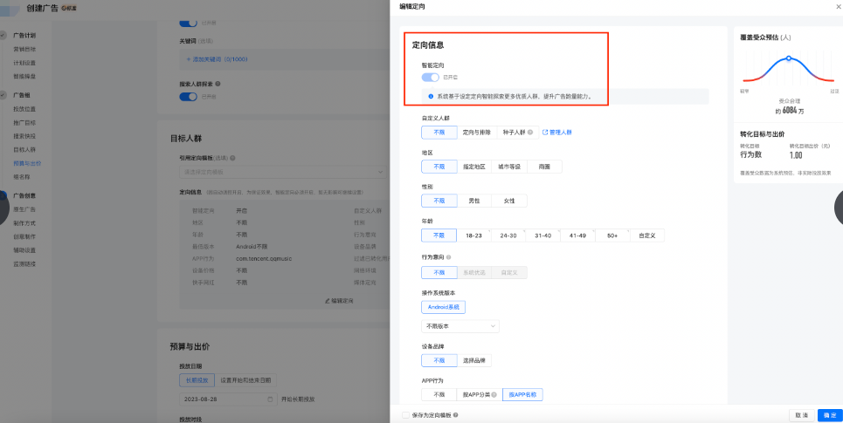843x423 pixels.
Task: Click audience estimate 约 6084 万
Action: (789, 111)
